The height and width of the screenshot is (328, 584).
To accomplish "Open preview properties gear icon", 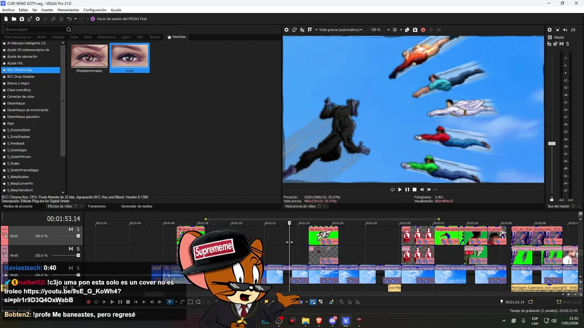I will 287,30.
